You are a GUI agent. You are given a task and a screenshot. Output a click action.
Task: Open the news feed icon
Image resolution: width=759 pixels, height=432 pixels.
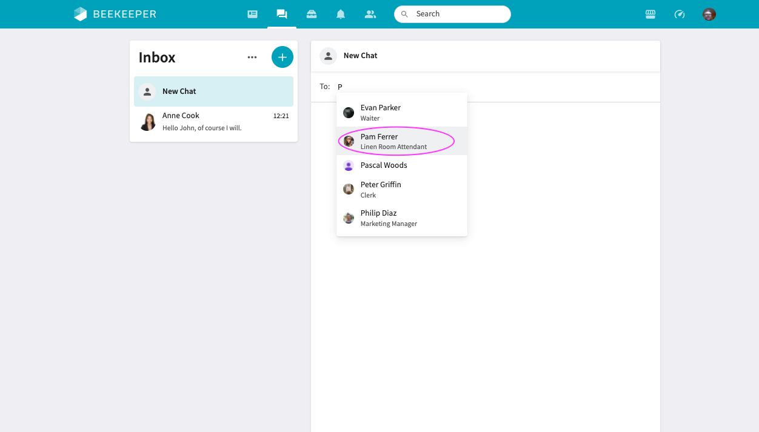click(x=253, y=14)
